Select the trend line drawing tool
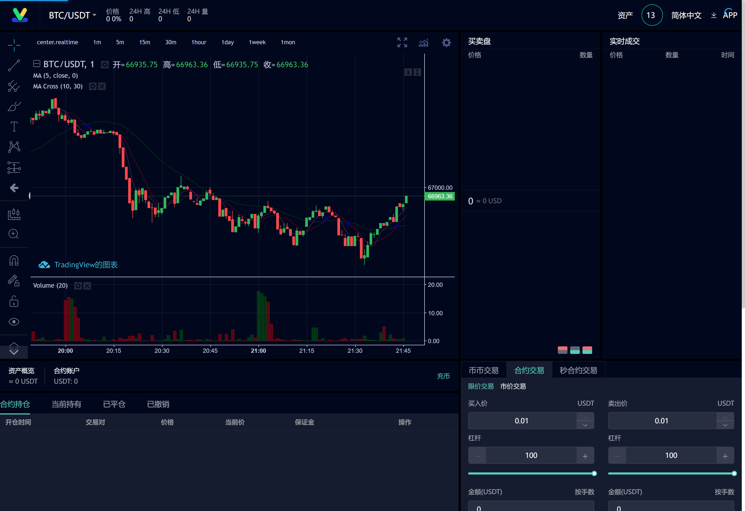 pos(14,65)
